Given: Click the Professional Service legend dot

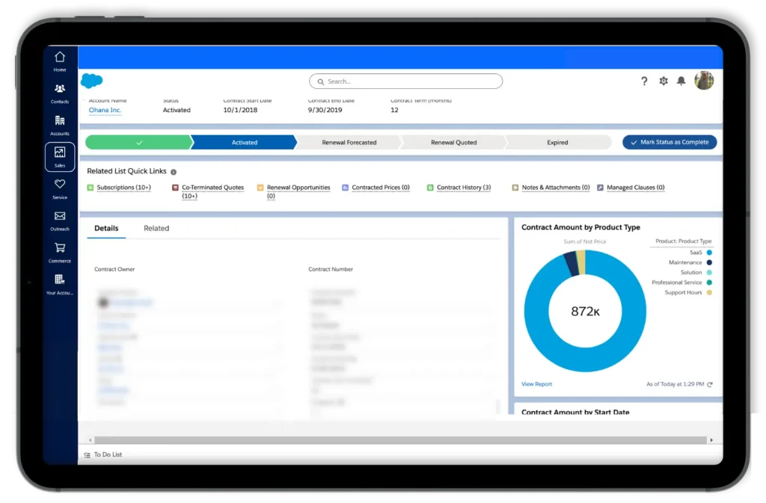Looking at the screenshot, I should click(709, 283).
